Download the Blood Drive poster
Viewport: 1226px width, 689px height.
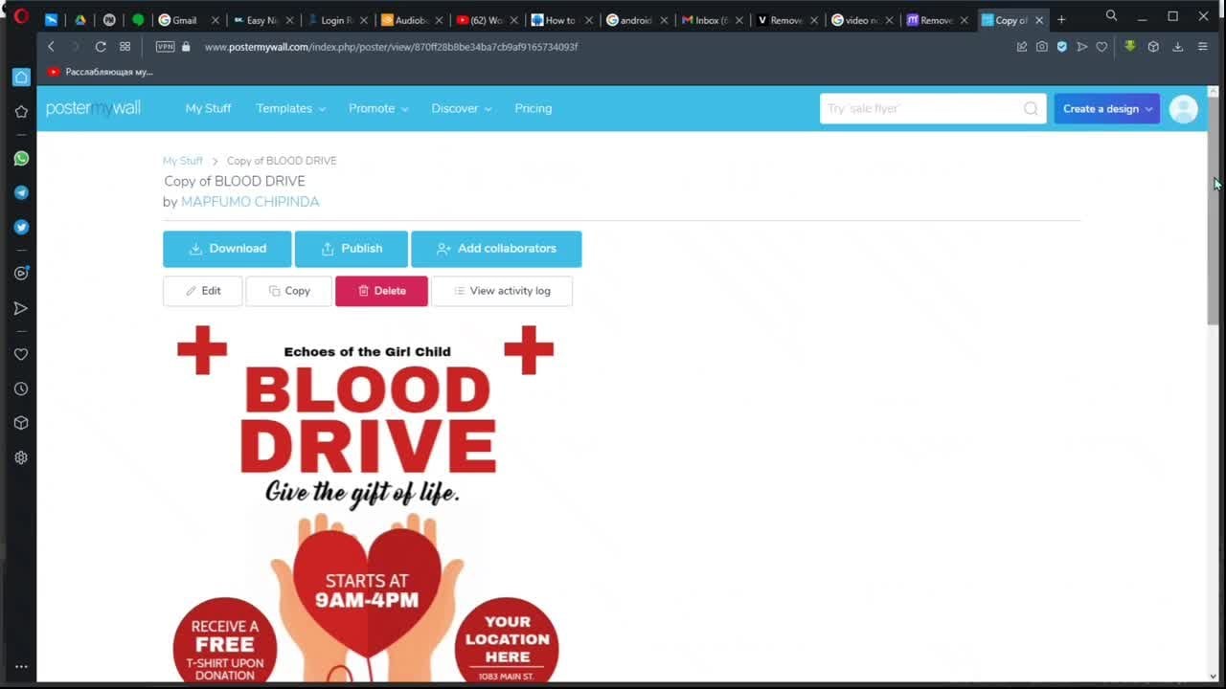[227, 249]
